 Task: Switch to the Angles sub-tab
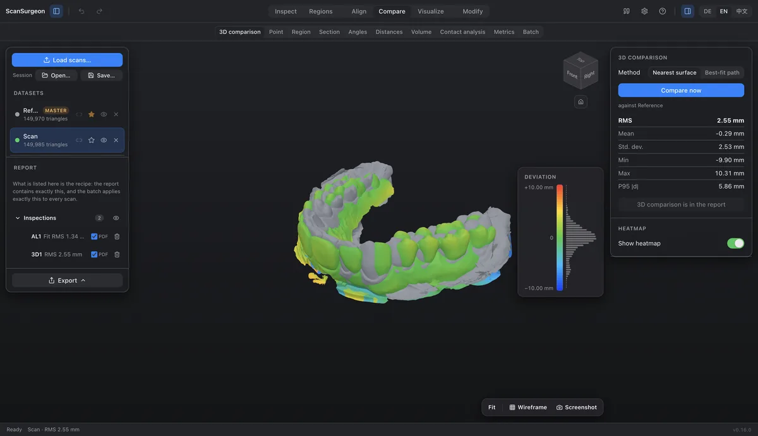tap(358, 32)
